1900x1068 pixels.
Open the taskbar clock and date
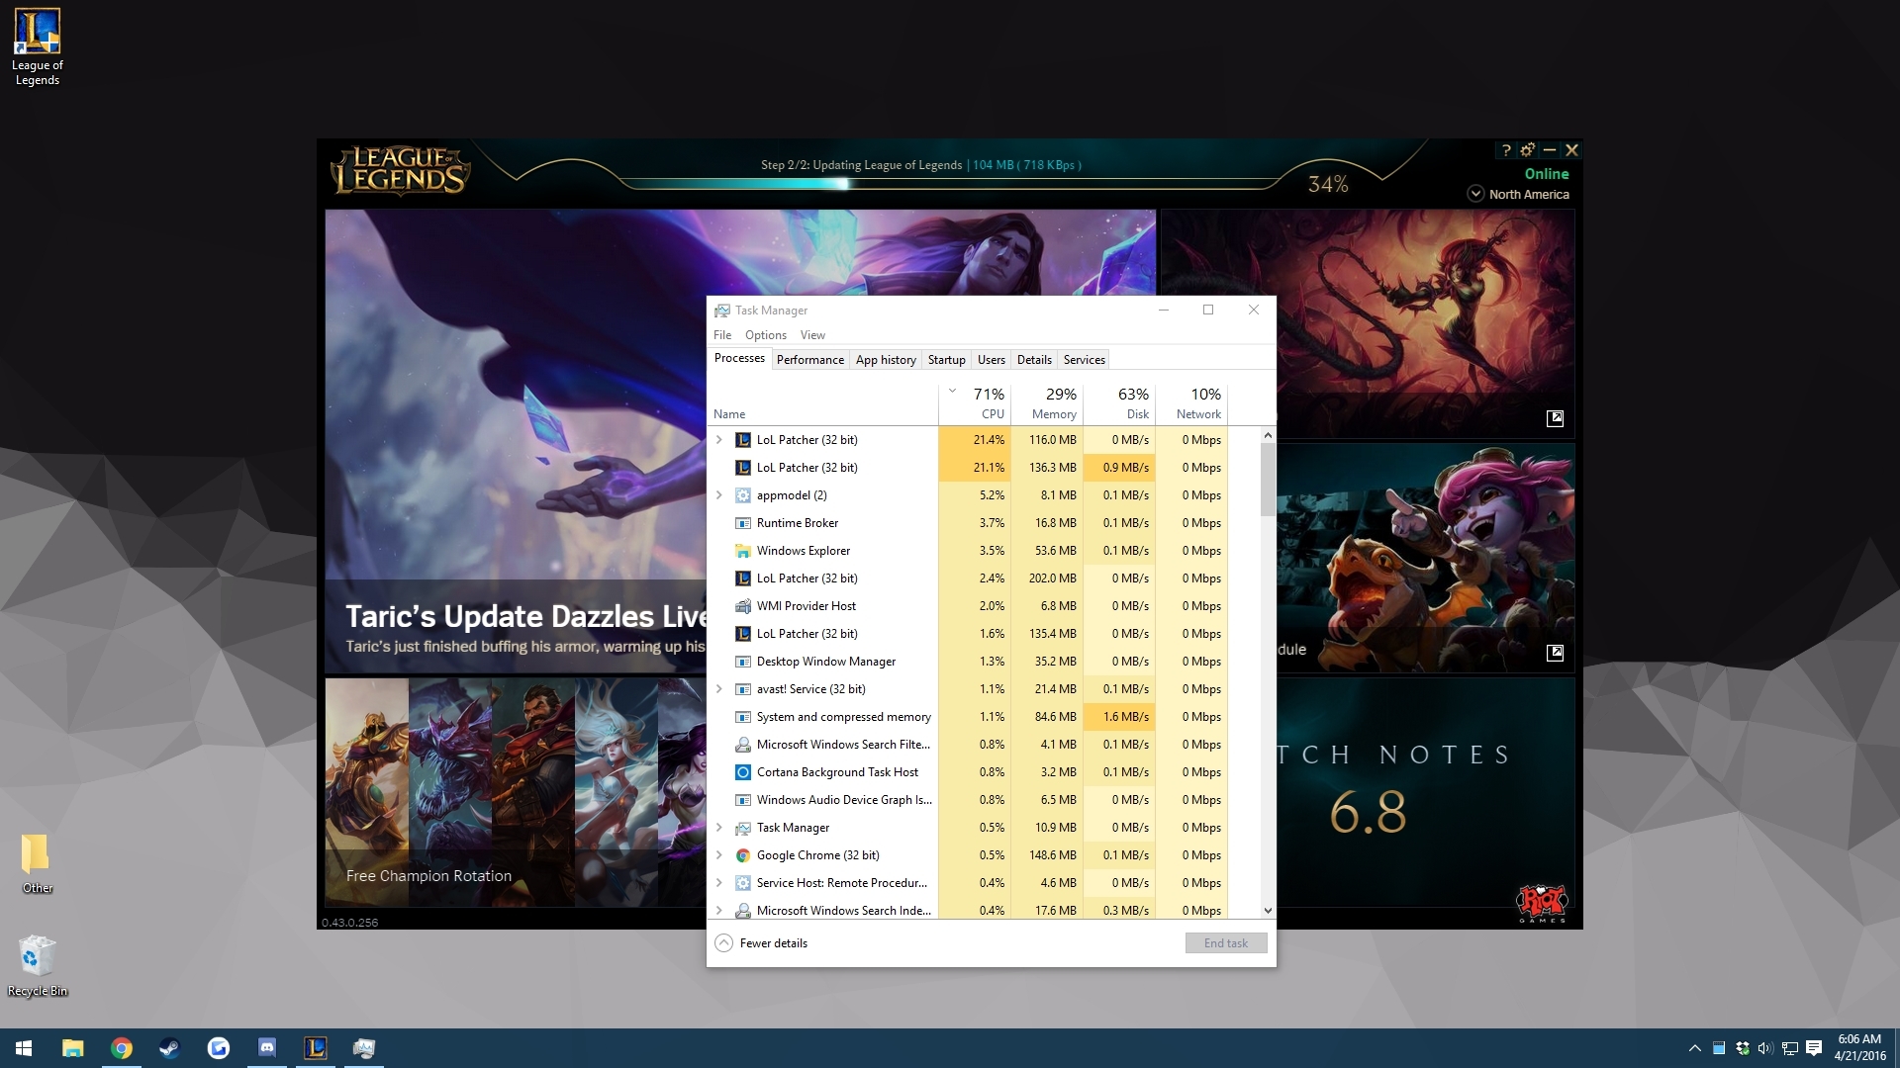tap(1859, 1048)
